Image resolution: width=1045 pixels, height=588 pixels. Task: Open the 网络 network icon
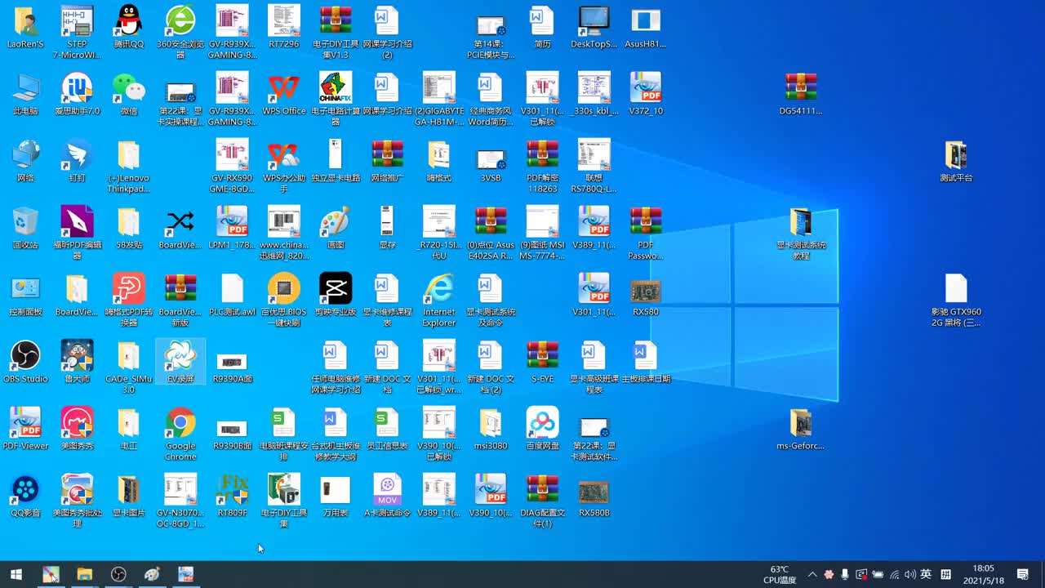(x=25, y=161)
